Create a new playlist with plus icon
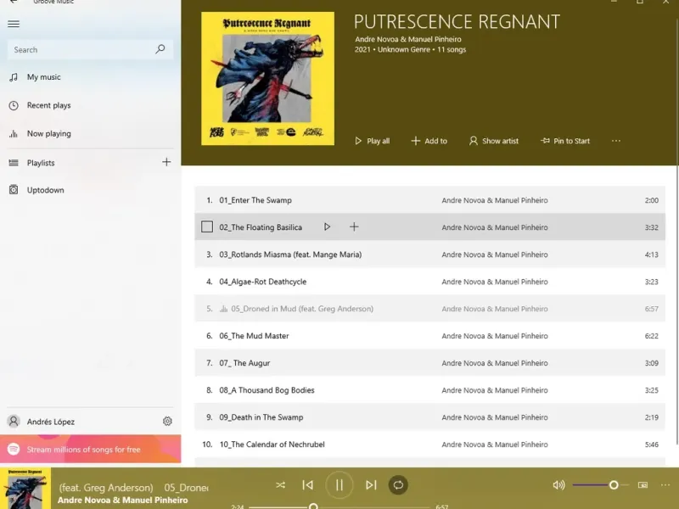The width and height of the screenshot is (679, 509). point(166,162)
